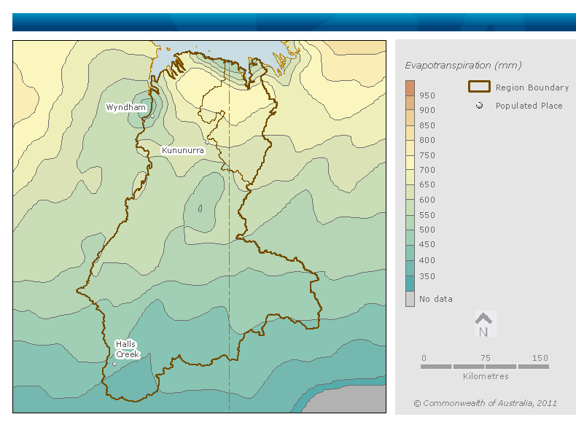Click the Populated Place legend symbol
This screenshot has width=576, height=433.
pyautogui.click(x=479, y=106)
